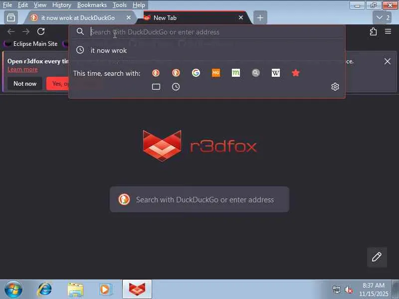This screenshot has height=299, width=399.
Task: Open the taskbar clock showing 8:37 AM
Action: (374, 290)
